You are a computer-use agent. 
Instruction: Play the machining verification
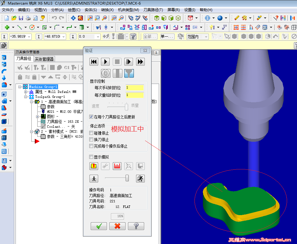[x=105, y=62]
